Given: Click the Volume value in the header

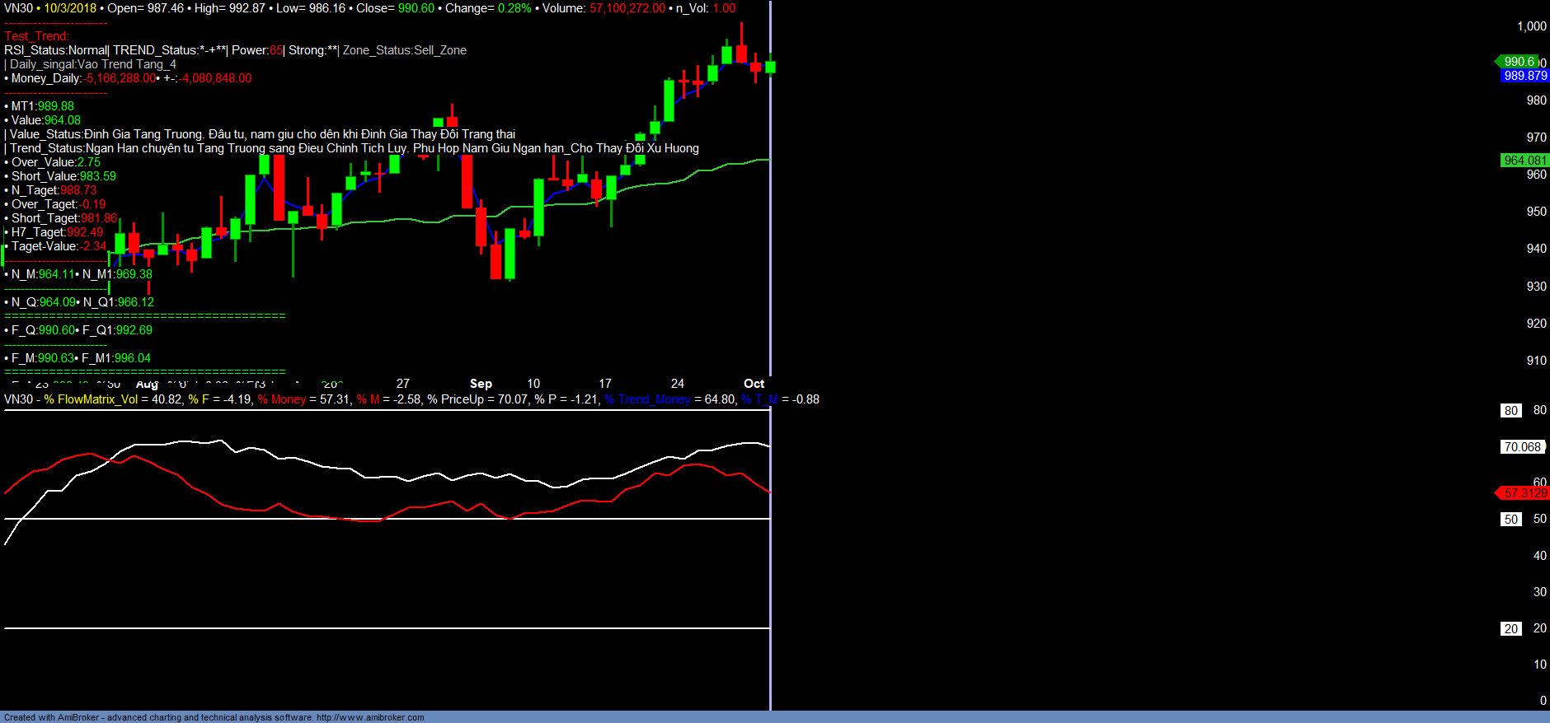Looking at the screenshot, I should (x=627, y=8).
